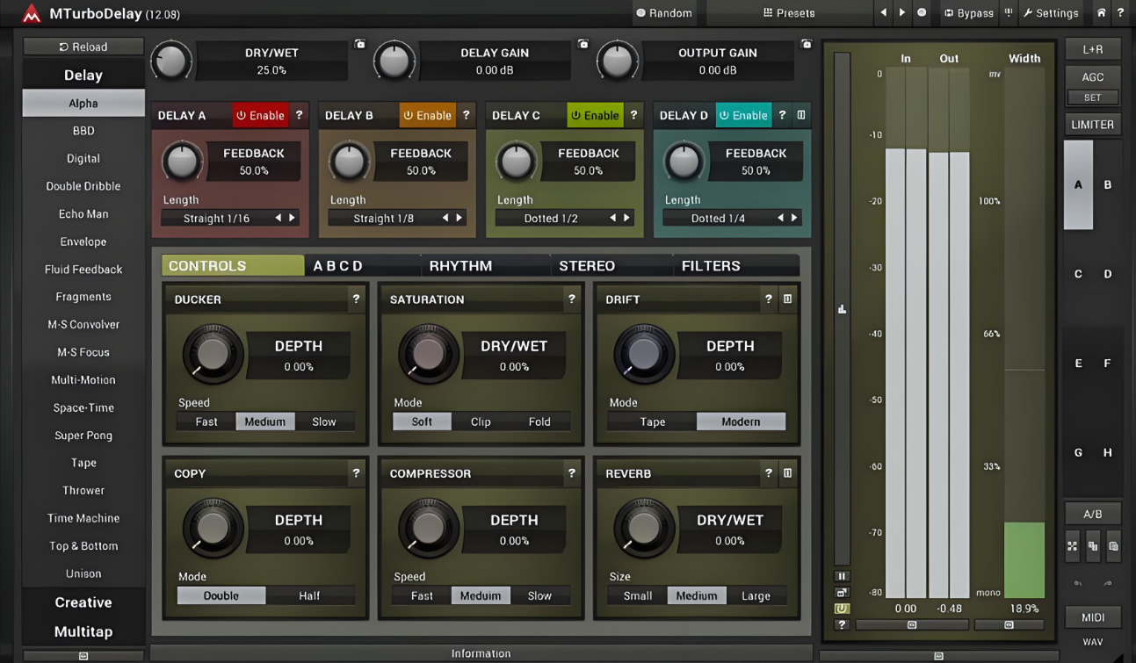Select the BBD delay device

click(83, 131)
